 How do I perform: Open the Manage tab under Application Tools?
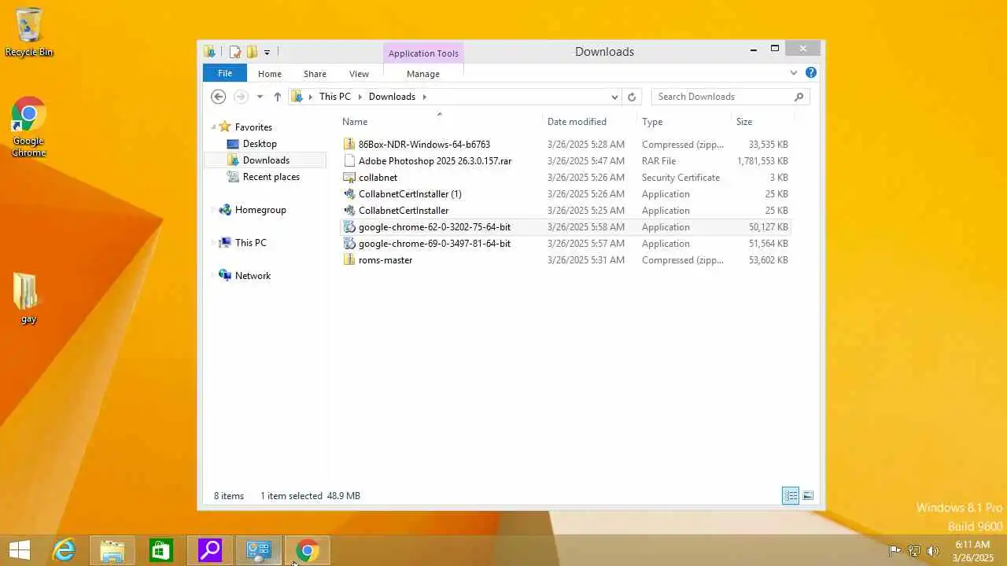(423, 74)
